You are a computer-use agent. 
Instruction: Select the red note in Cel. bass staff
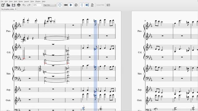point(24,59)
